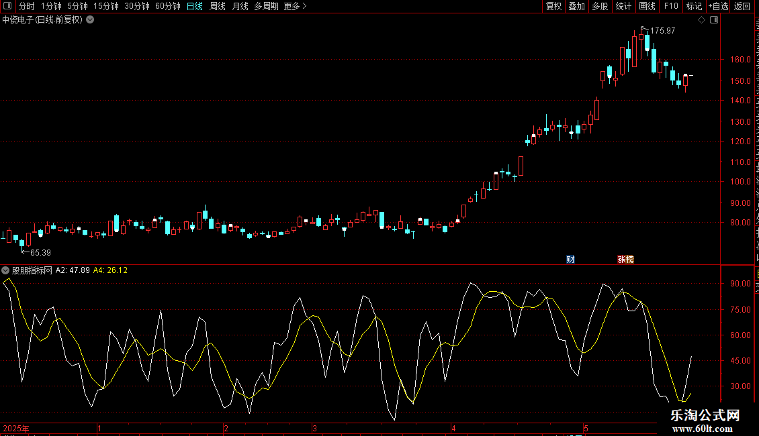
Task: Click the 涨榜 marker on the chart
Action: [625, 260]
